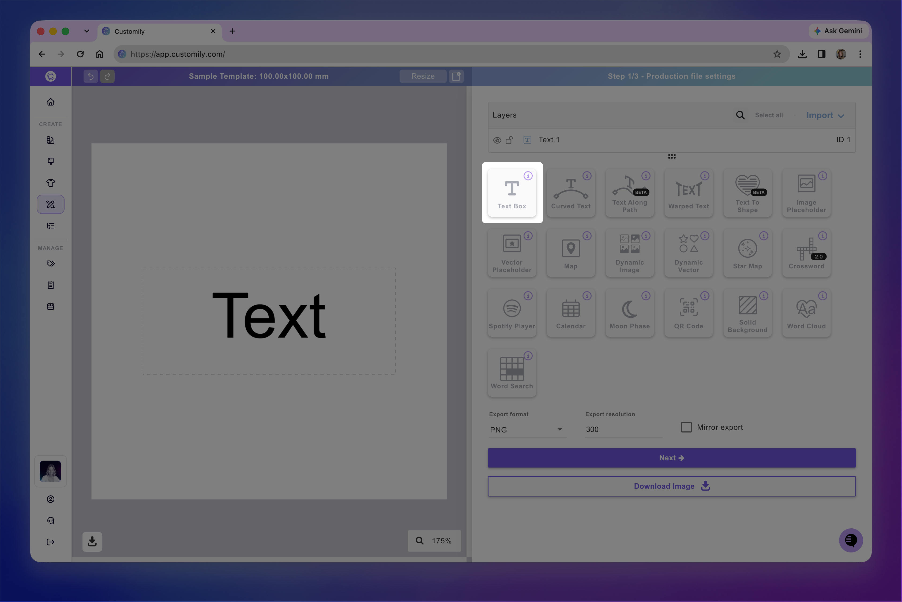Switch to the Customily browser tab
The width and height of the screenshot is (902, 602).
[x=160, y=32]
